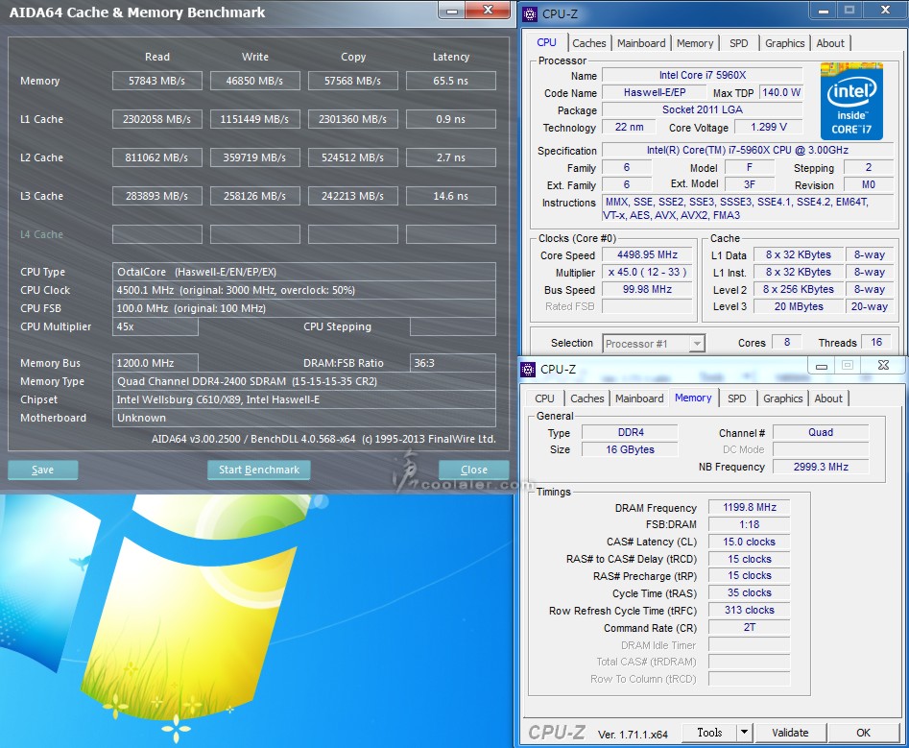
Task: Click the Close button in AIDA64
Action: click(473, 470)
